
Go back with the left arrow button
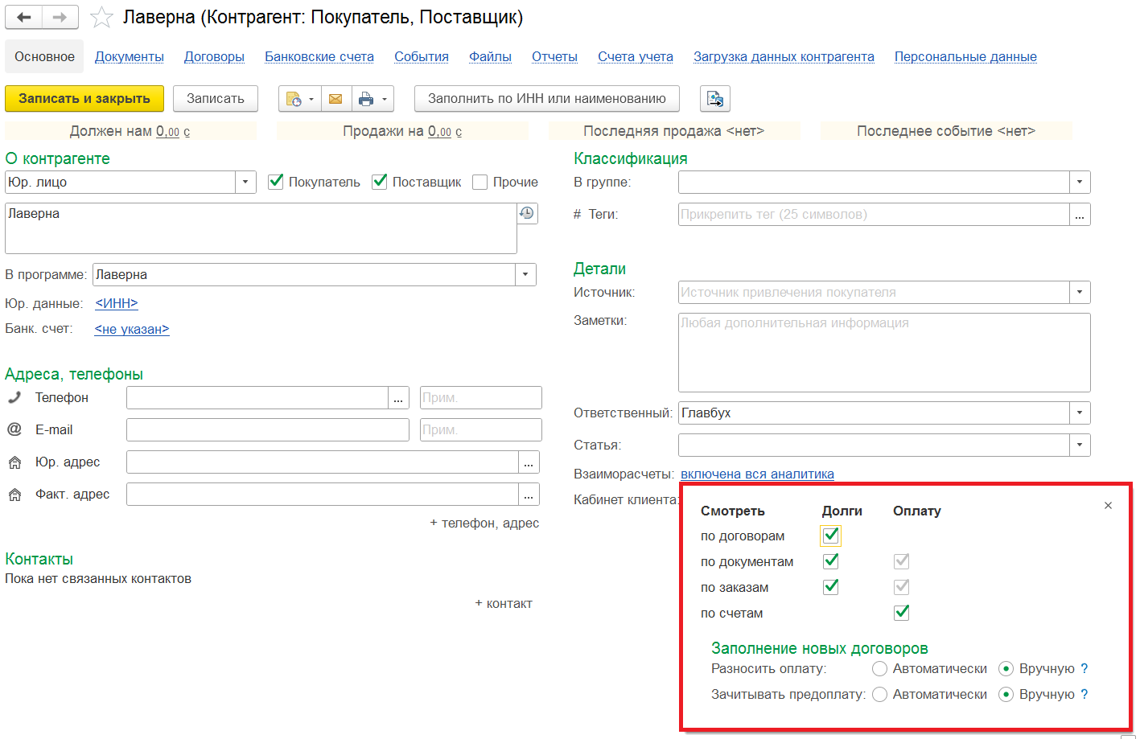23,17
